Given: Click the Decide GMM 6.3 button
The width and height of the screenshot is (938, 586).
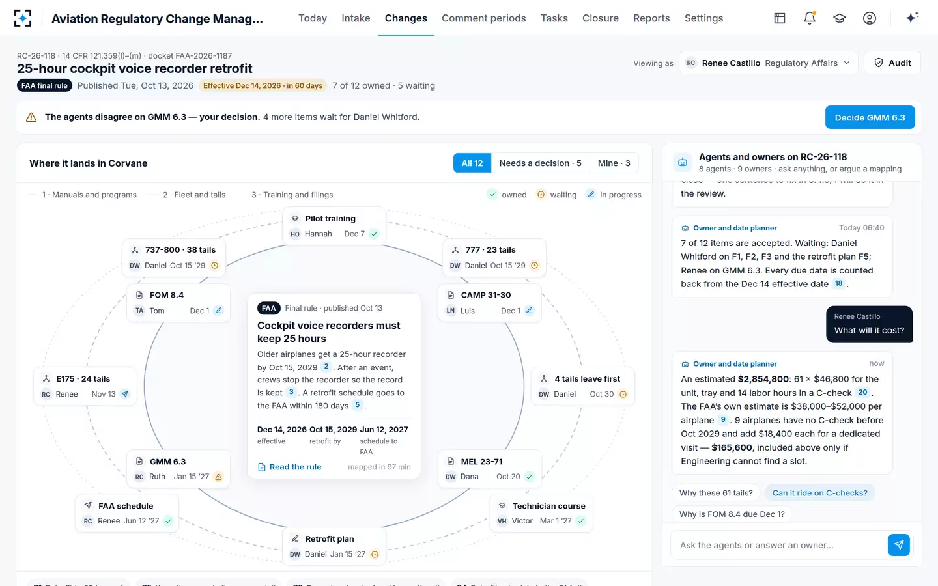Looking at the screenshot, I should 870,117.
